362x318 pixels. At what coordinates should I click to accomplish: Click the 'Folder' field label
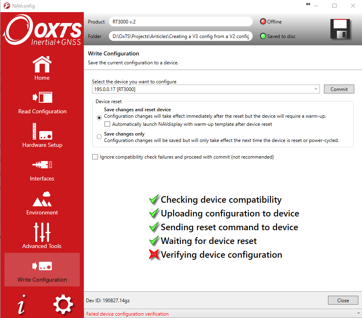click(x=95, y=36)
